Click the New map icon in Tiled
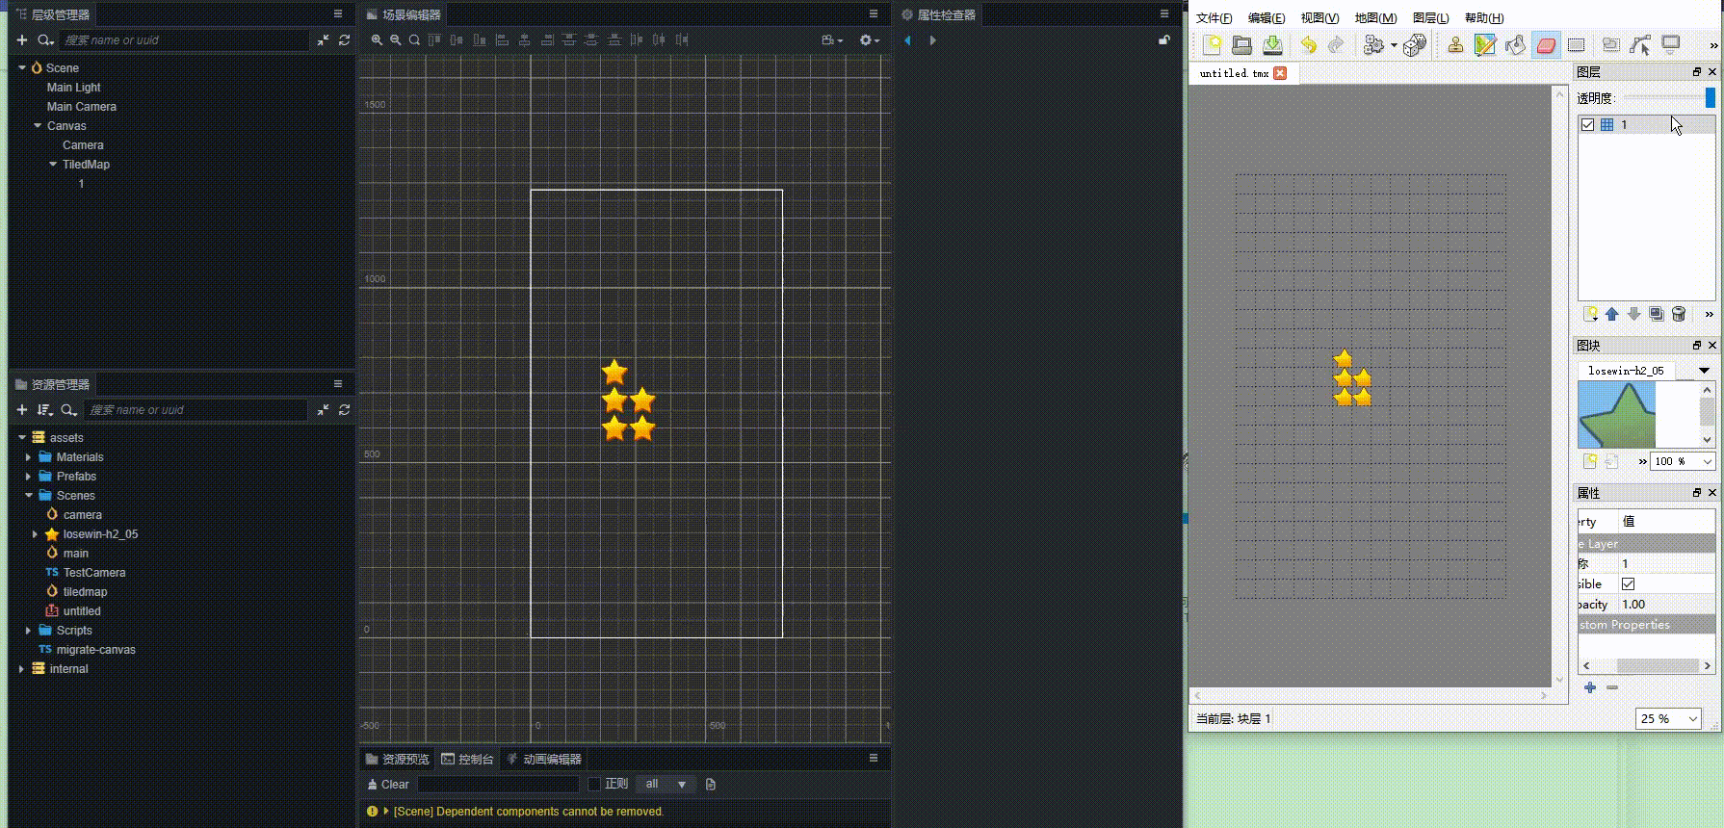The width and height of the screenshot is (1724, 828). click(x=1212, y=44)
